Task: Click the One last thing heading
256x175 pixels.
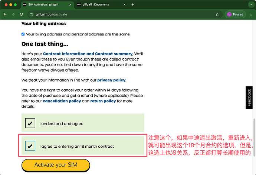Action: pos(45,44)
